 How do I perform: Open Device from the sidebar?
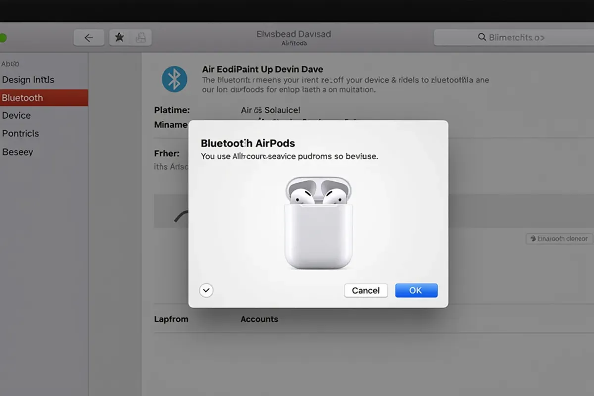[16, 115]
